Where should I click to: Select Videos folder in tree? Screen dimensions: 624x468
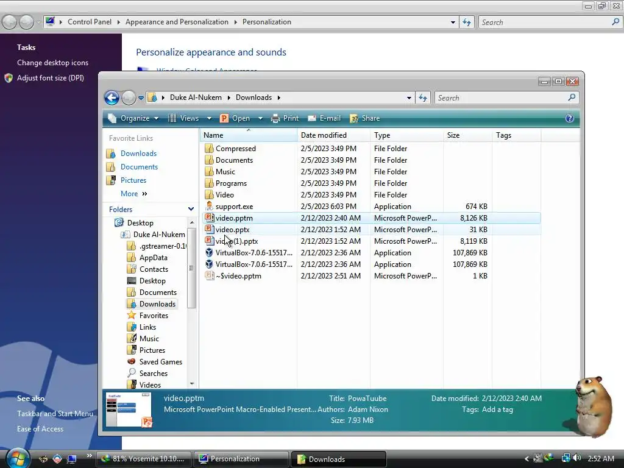[150, 385]
